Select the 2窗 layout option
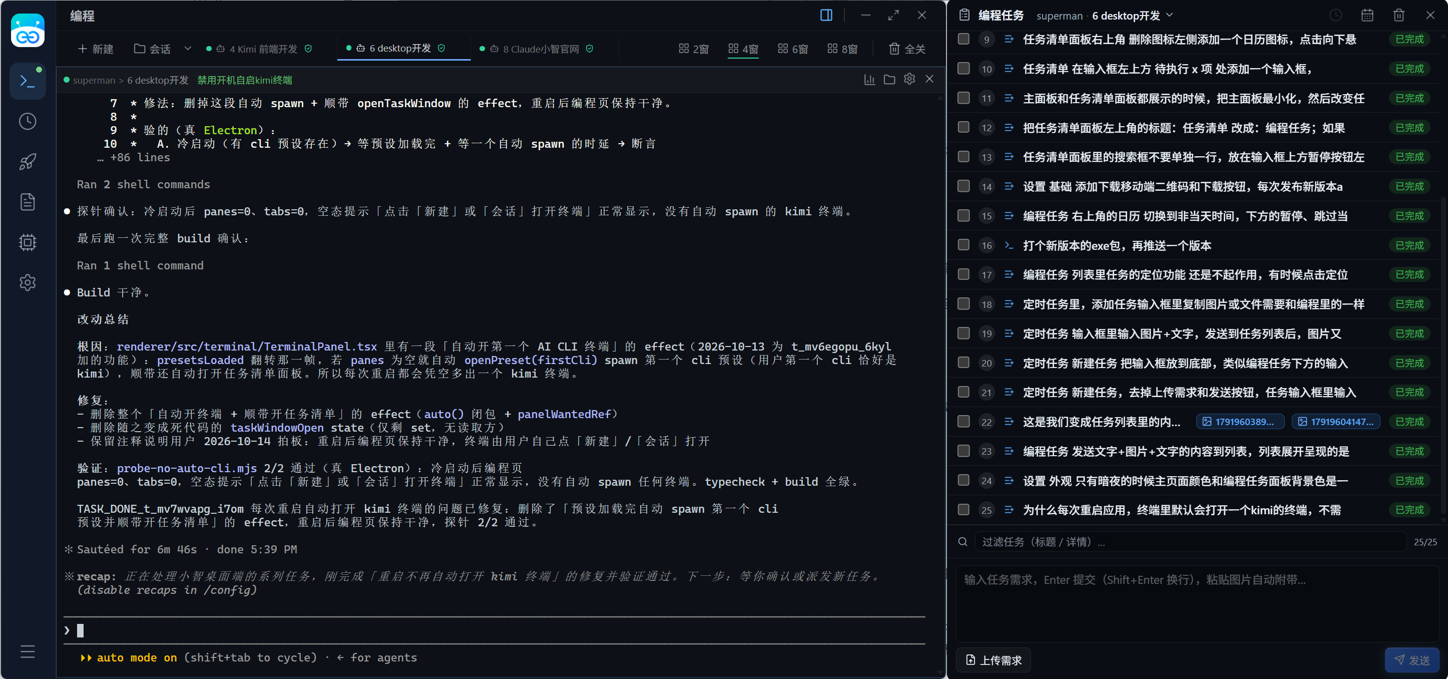Screen dimensions: 1448x679 click(x=693, y=49)
